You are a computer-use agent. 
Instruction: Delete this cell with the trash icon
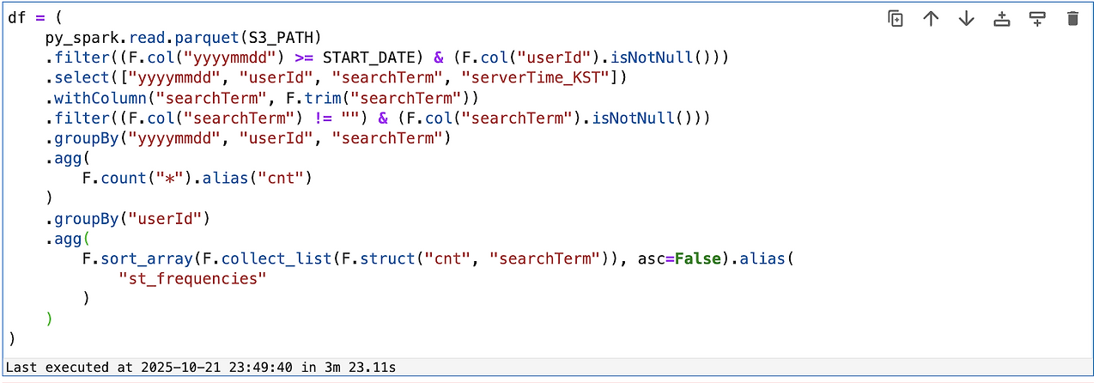tap(1072, 18)
